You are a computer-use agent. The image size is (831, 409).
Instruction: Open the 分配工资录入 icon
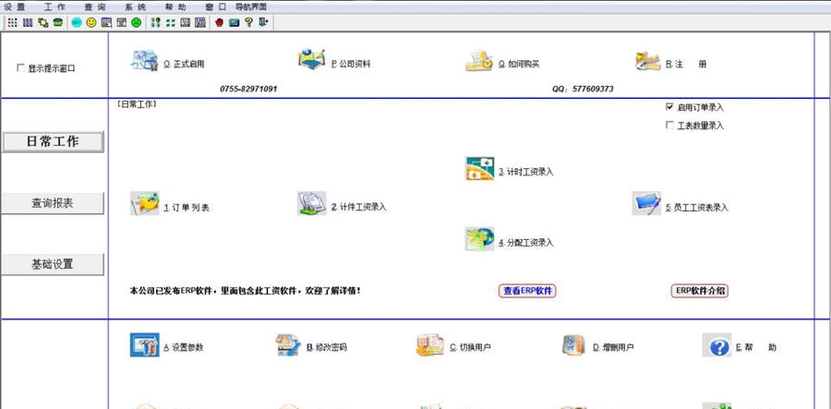pyautogui.click(x=479, y=239)
